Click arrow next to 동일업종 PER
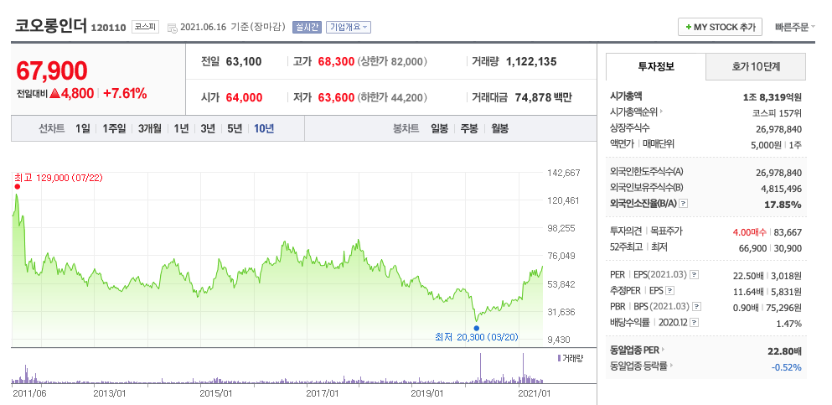This screenshot has height=405, width=832. click(x=662, y=350)
